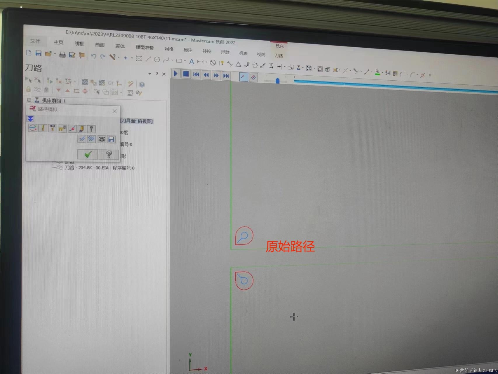Image resolution: width=498 pixels, height=374 pixels.
Task: Click the three-line save tool display icon
Action: point(91,139)
